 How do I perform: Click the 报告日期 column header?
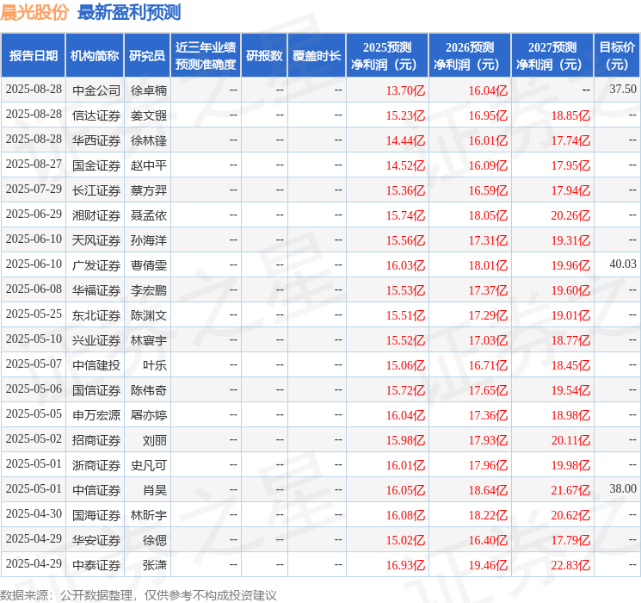[33, 56]
